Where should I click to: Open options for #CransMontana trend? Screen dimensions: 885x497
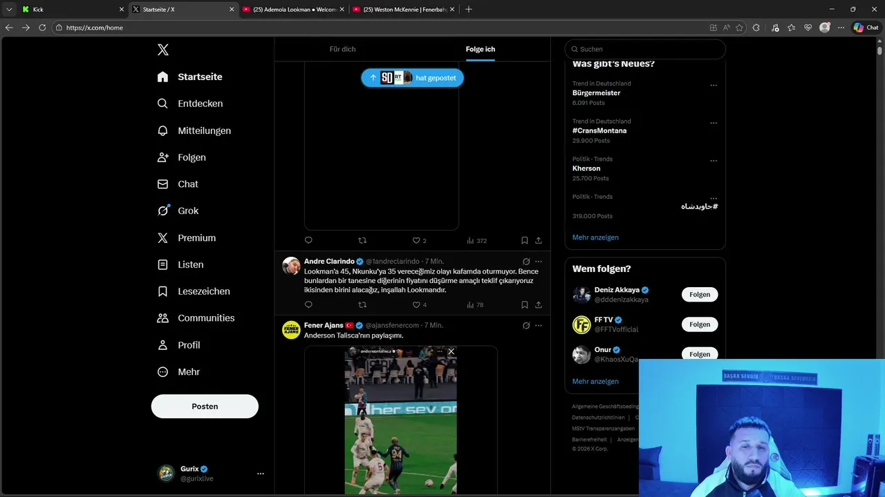tap(714, 124)
